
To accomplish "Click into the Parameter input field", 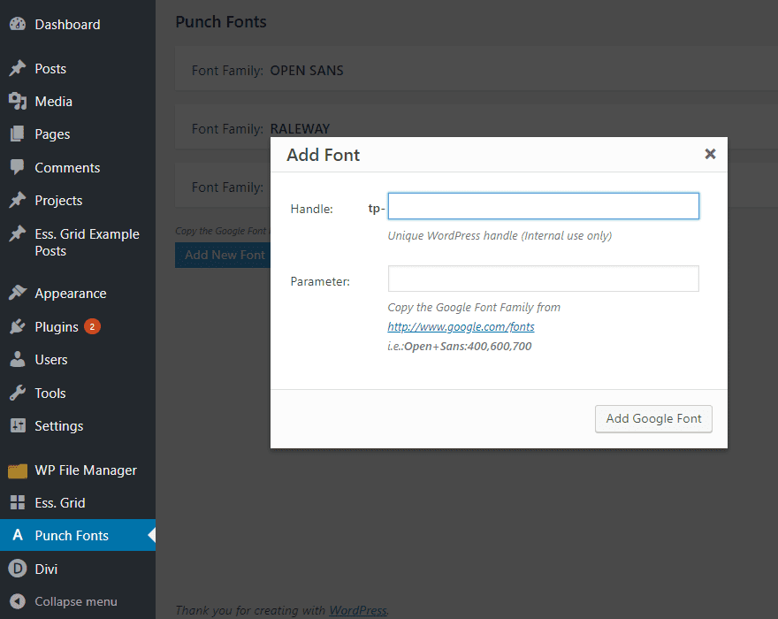I will tap(543, 279).
